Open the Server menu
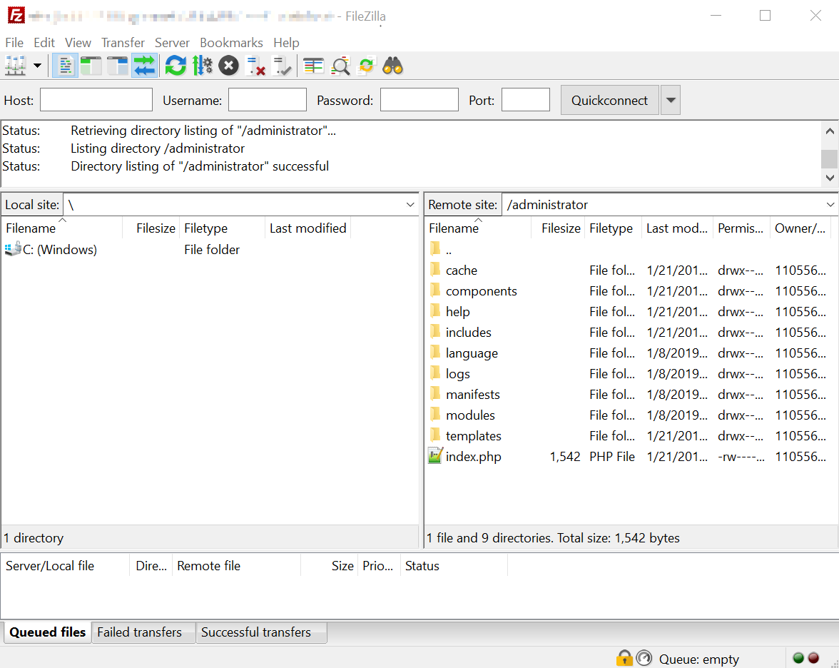This screenshot has height=668, width=839. click(x=173, y=42)
